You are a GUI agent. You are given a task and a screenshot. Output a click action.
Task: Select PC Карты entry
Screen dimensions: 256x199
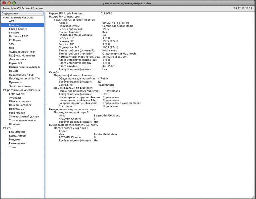(15, 40)
